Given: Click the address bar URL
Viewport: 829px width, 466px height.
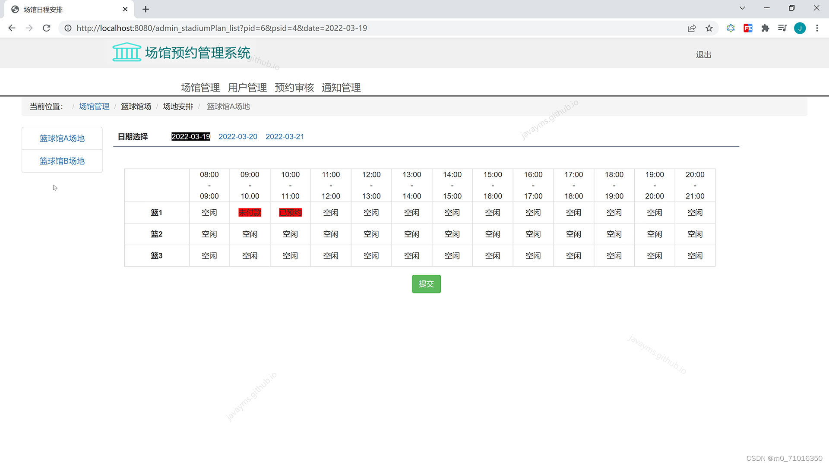Looking at the screenshot, I should (221, 28).
